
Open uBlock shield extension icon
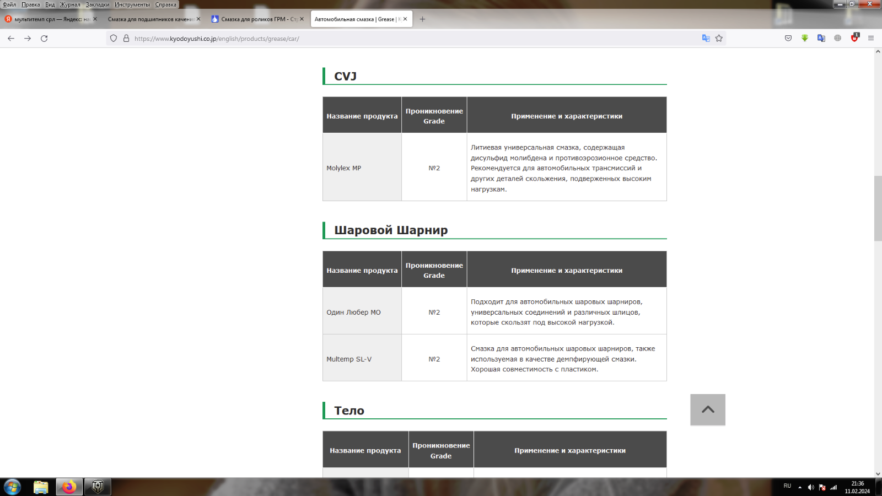854,38
